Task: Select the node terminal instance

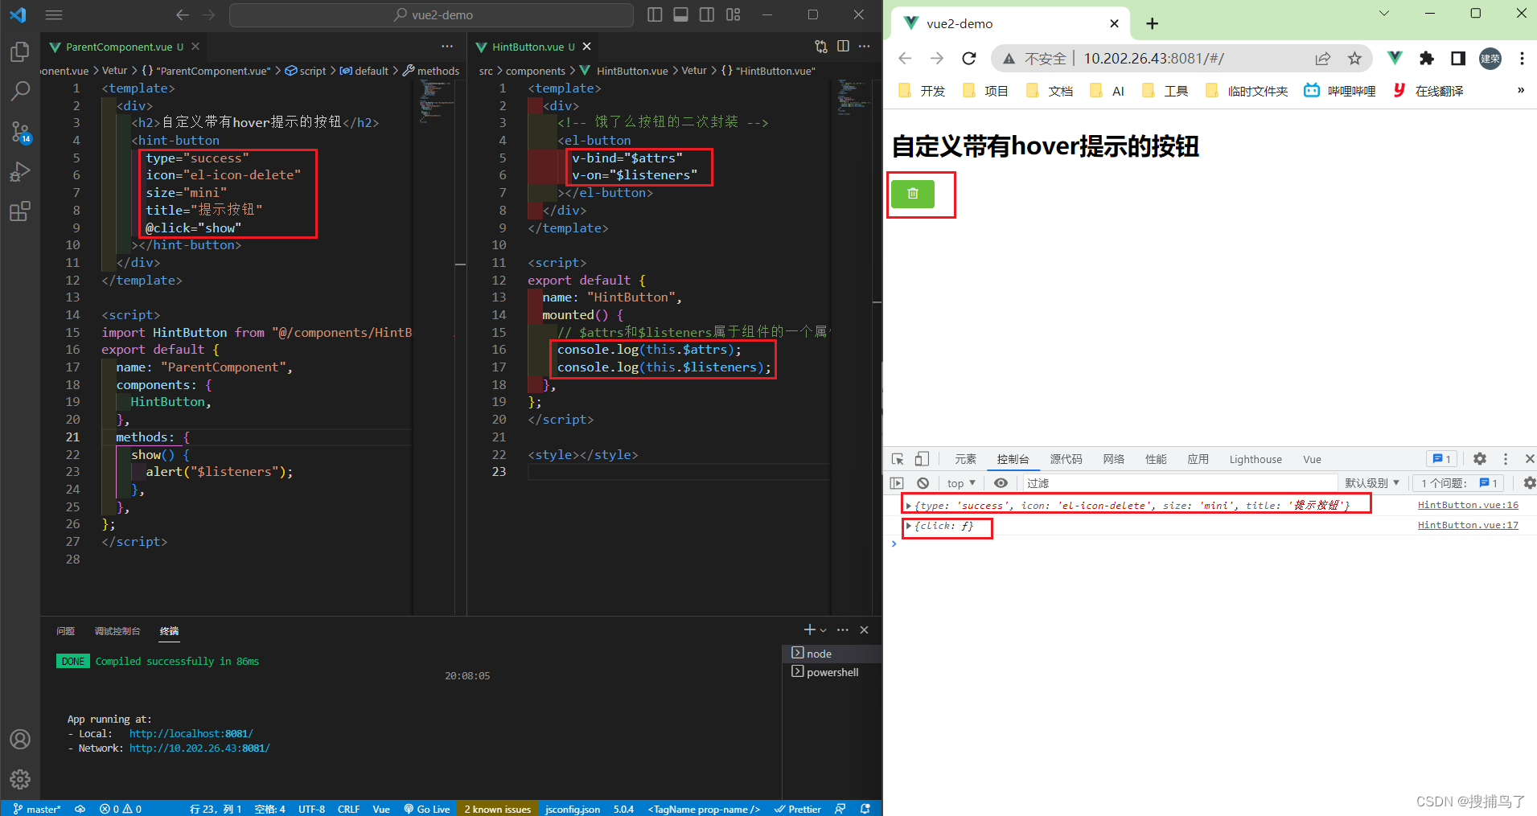Action: tap(832, 654)
